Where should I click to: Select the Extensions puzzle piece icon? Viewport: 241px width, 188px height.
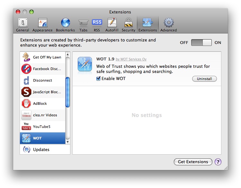point(147,22)
